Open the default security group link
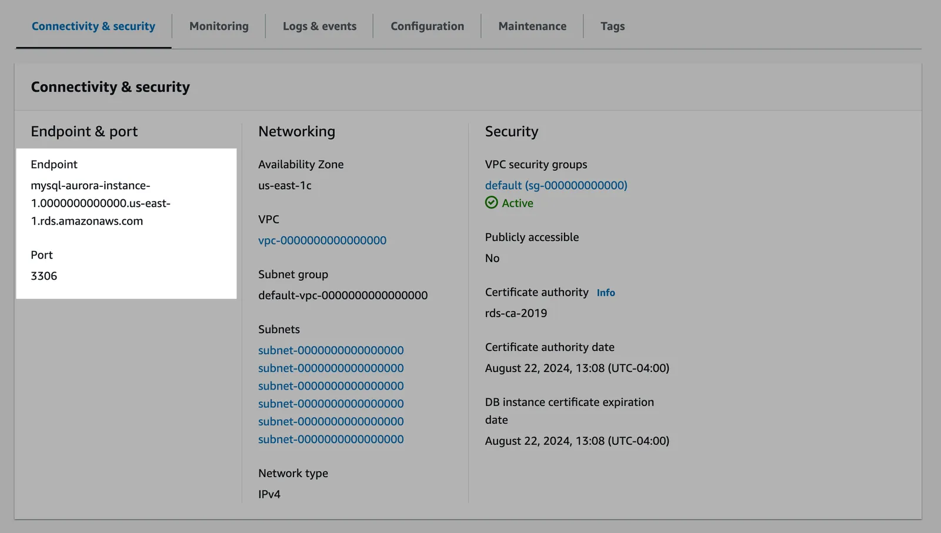This screenshot has height=533, width=941. coord(556,185)
